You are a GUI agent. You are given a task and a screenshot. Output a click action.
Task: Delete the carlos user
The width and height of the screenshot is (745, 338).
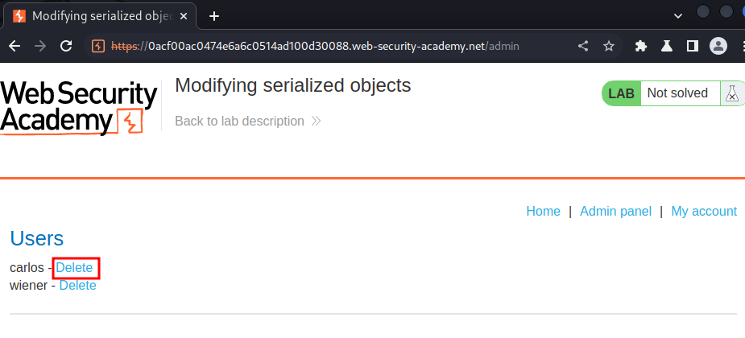(74, 267)
